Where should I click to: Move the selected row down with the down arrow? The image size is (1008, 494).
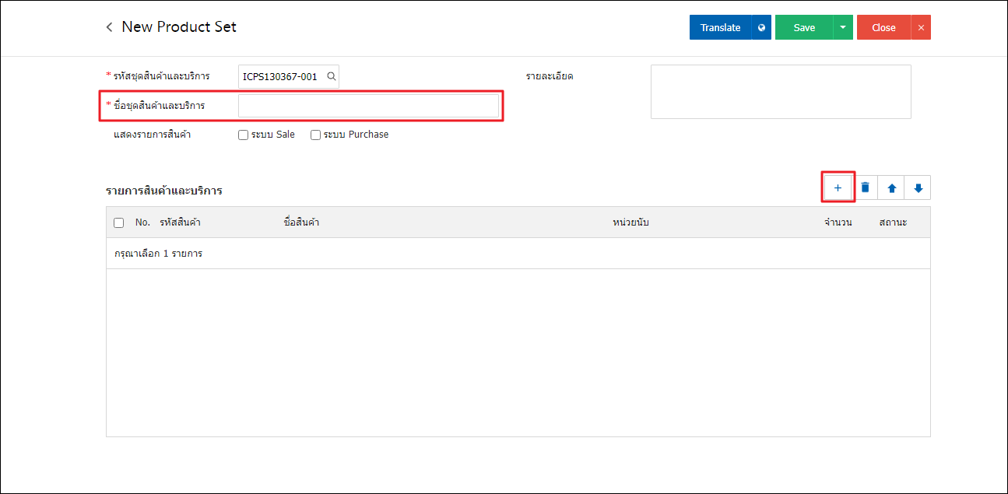(x=918, y=187)
